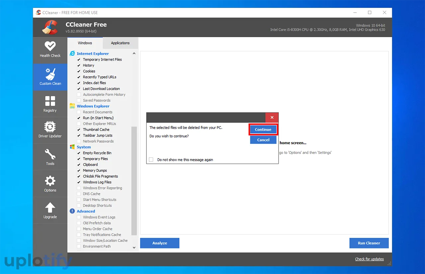Enable DNS Cache cleaning
Image resolution: width=425 pixels, height=274 pixels.
tap(79, 194)
